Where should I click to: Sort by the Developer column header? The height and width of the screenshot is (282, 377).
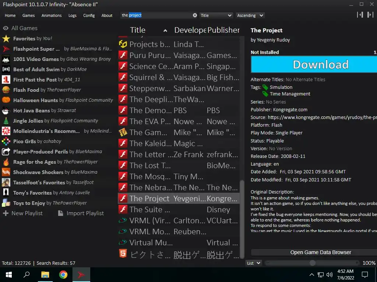point(190,30)
